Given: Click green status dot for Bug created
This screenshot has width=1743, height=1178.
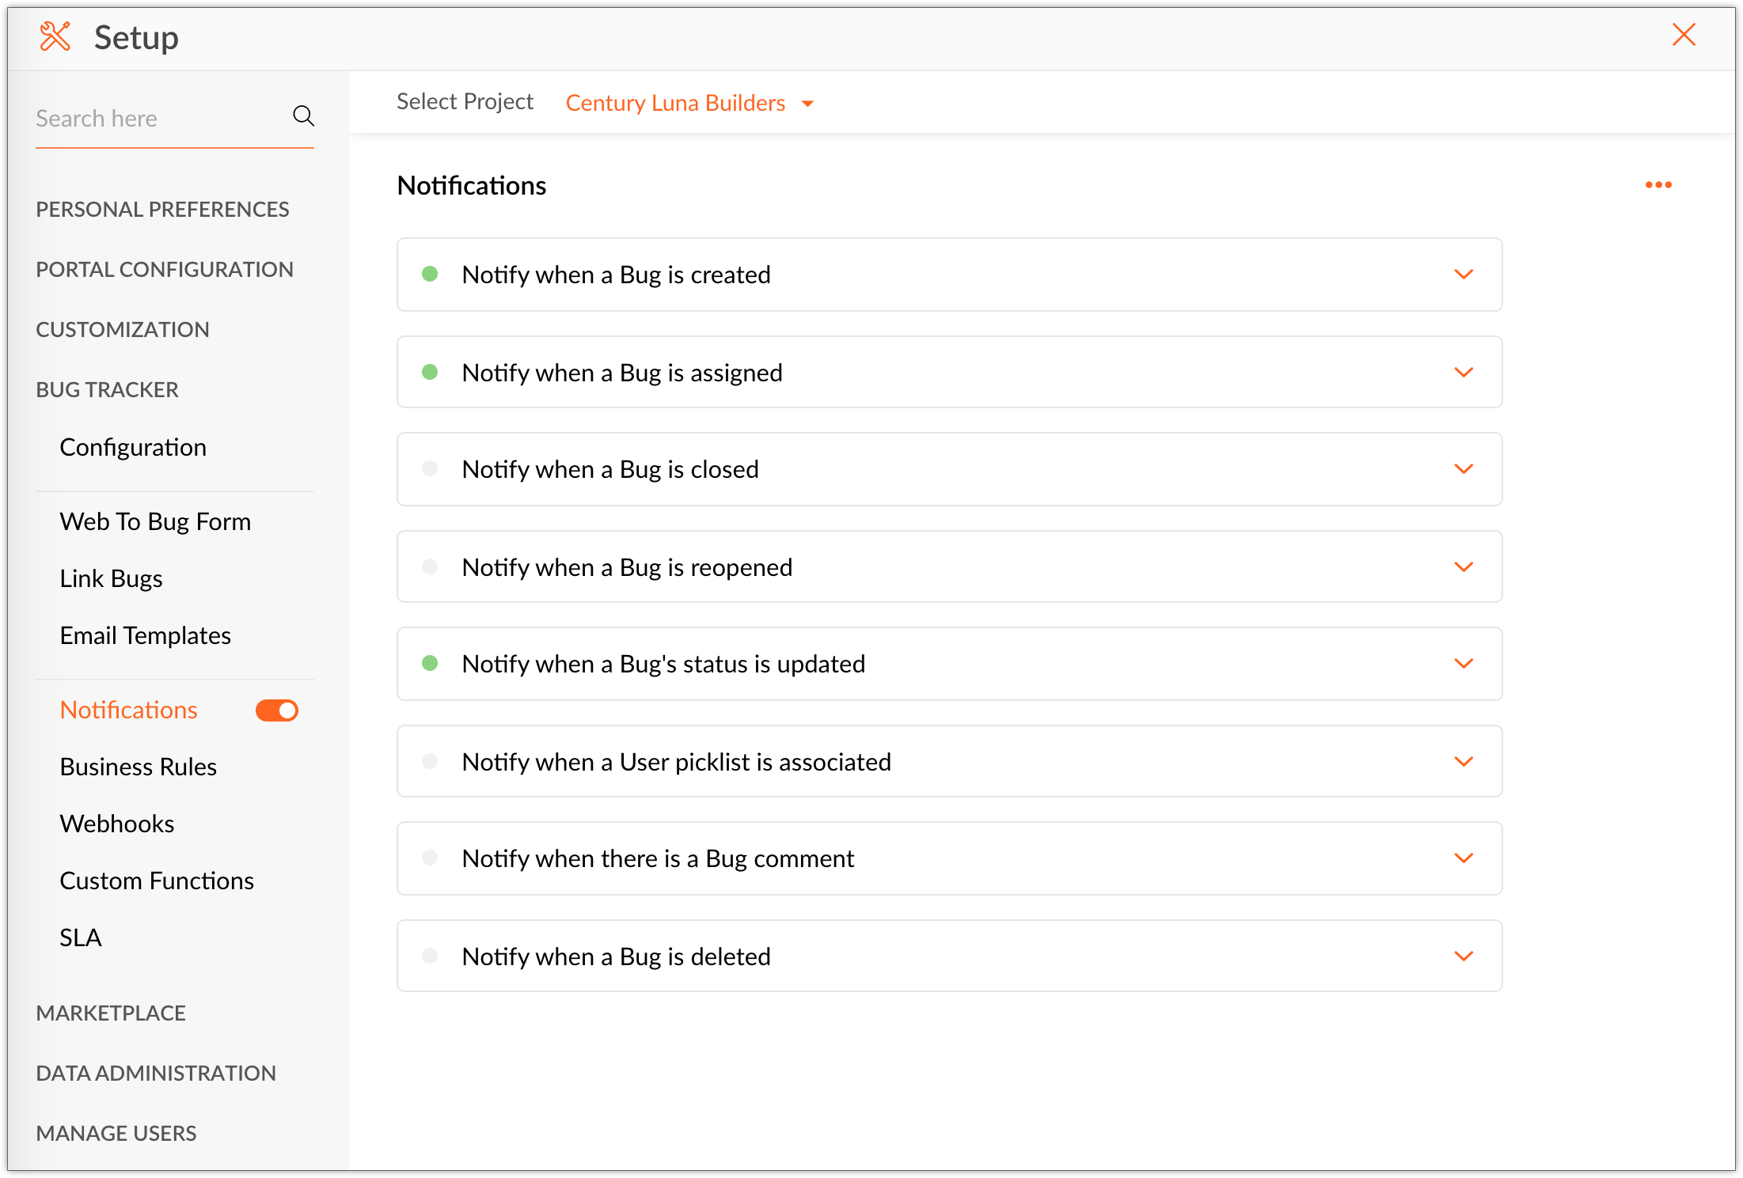Looking at the screenshot, I should 430,275.
